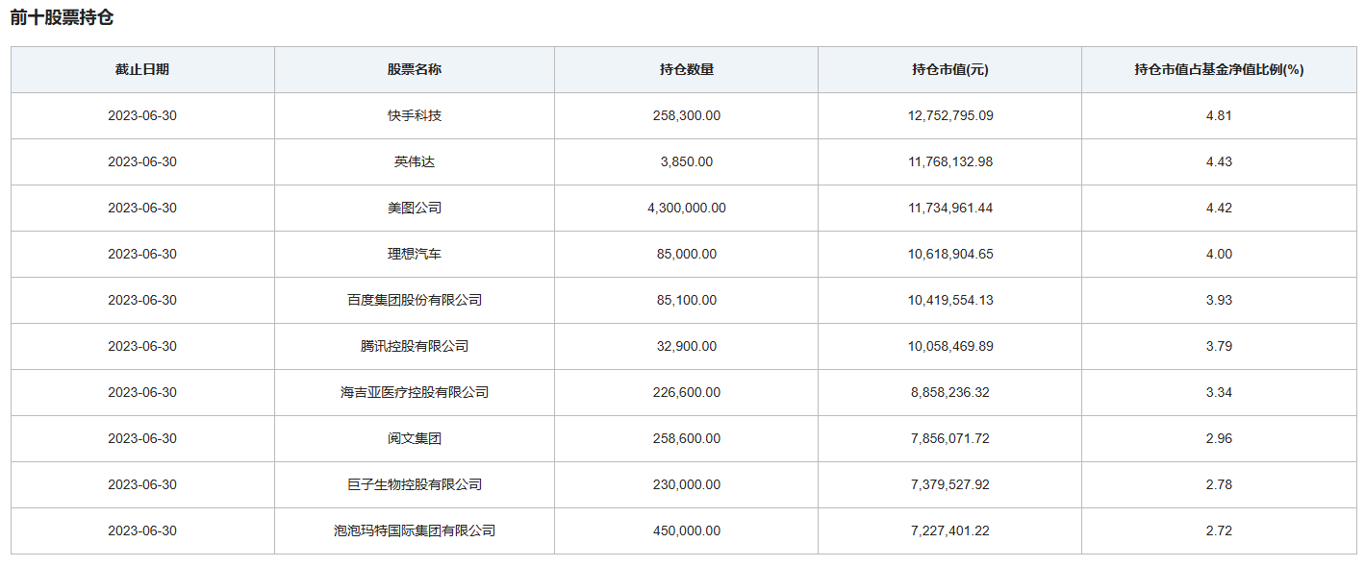Click the 美图公司 stock name
1365x567 pixels.
(x=415, y=209)
